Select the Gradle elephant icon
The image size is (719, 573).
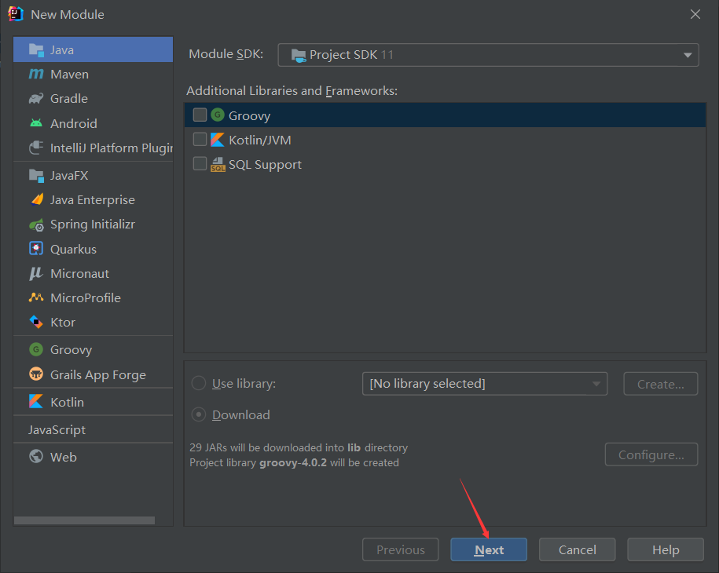pyautogui.click(x=36, y=99)
